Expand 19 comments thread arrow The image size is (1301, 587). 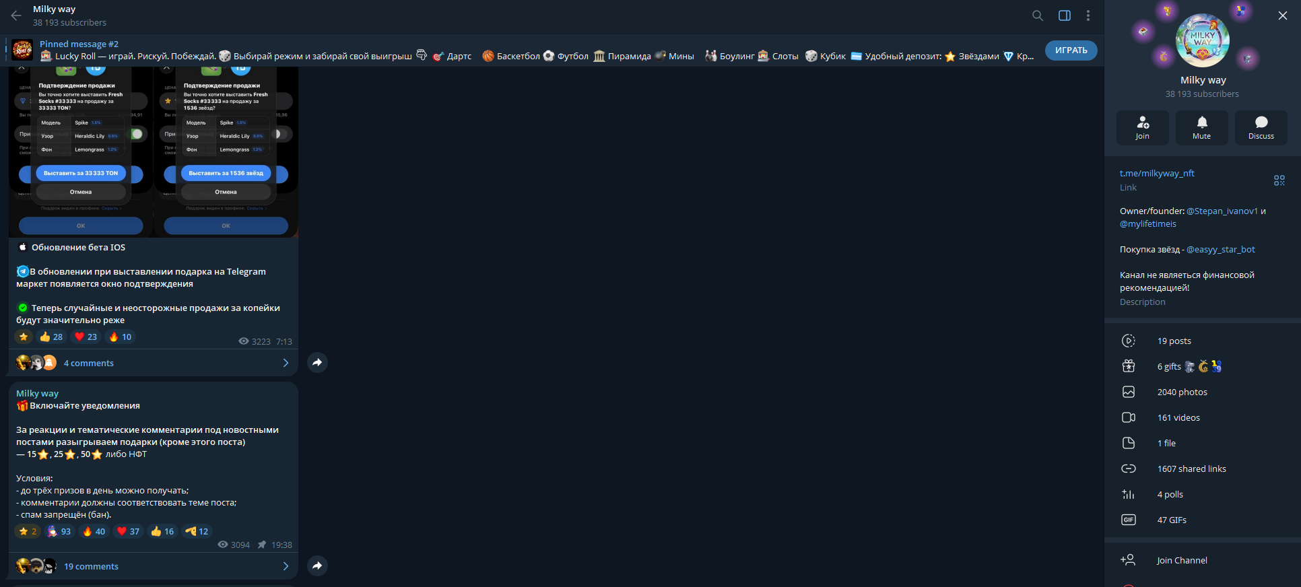286,566
